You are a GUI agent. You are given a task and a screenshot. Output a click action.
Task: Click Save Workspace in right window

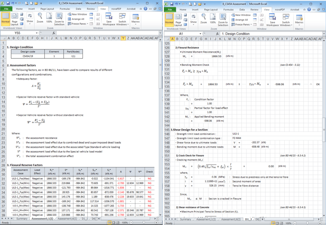point(272,20)
